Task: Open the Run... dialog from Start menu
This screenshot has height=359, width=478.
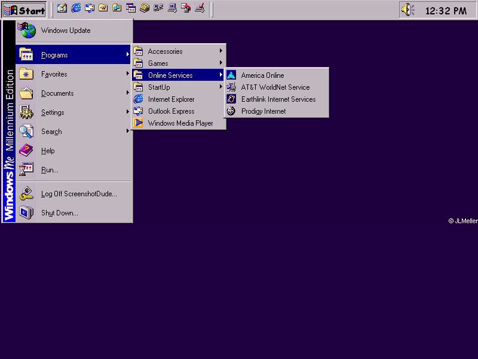Action: tap(74, 170)
